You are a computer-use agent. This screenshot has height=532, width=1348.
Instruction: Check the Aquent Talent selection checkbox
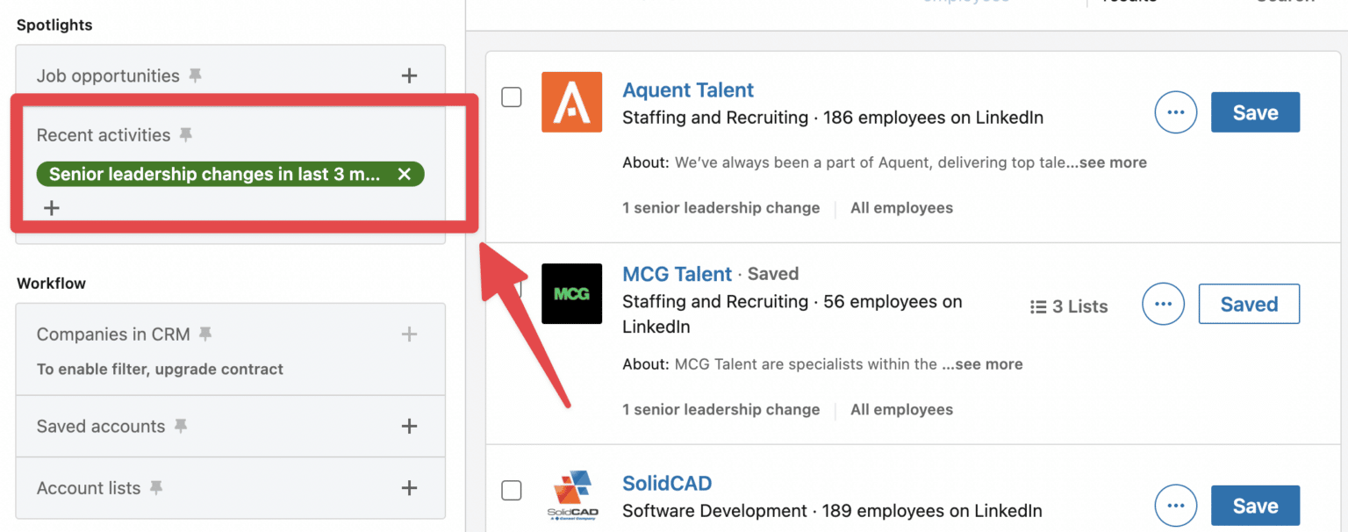coord(512,97)
